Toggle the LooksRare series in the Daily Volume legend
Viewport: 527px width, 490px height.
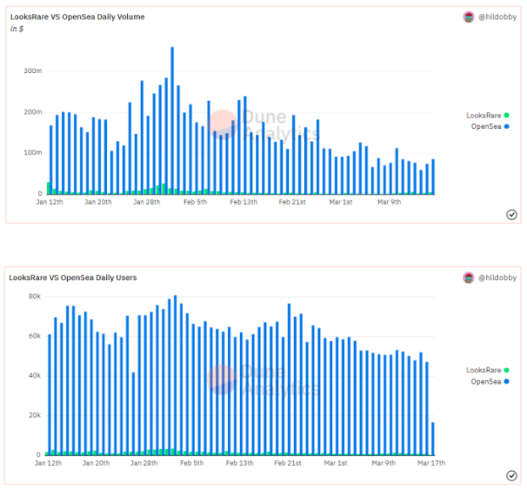click(484, 115)
